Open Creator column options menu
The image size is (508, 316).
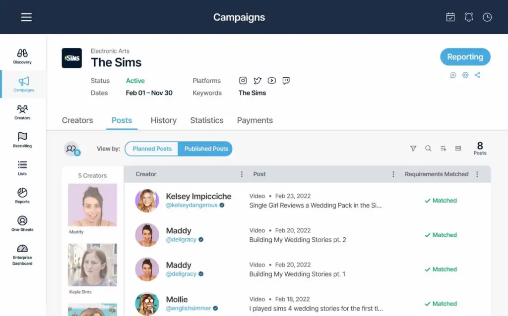click(242, 174)
